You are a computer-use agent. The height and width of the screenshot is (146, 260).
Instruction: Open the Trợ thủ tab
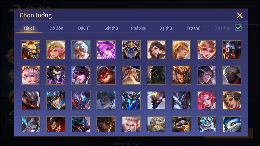(193, 28)
